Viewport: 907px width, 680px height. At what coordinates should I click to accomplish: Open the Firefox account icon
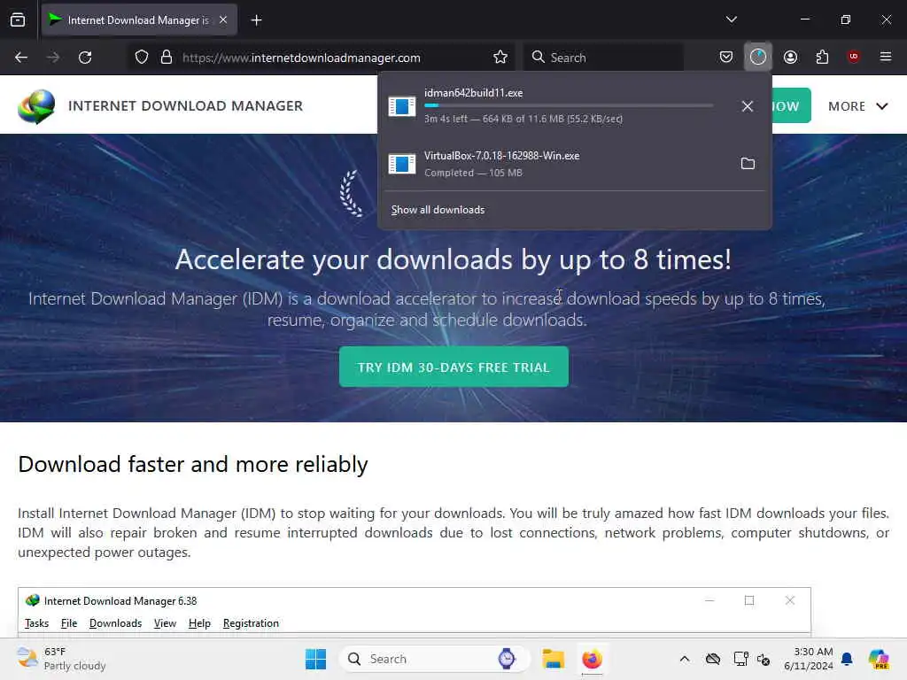790,57
